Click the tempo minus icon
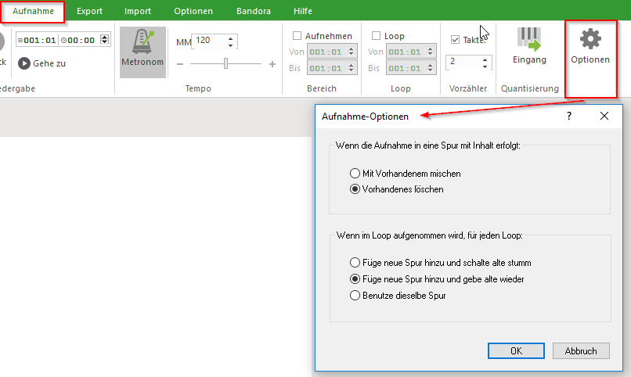Screen dimensions: 631x377 [x=180, y=64]
